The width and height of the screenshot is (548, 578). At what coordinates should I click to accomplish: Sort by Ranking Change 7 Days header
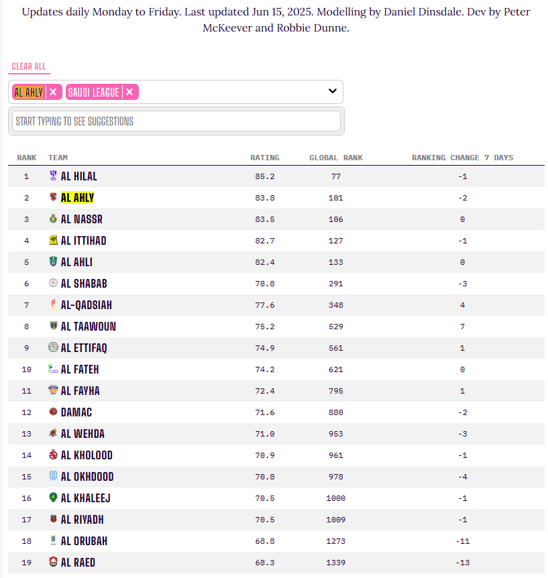point(462,158)
